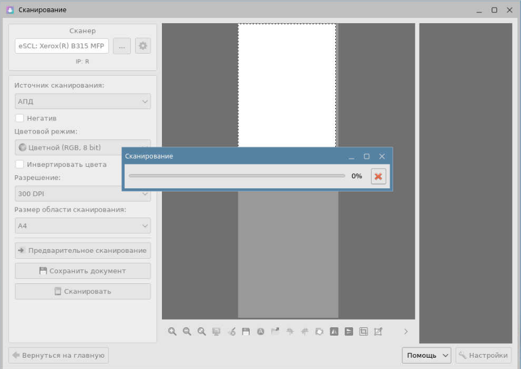Show more toolbar tools with right chevron
Screen dimensions: 521x369
click(x=406, y=331)
